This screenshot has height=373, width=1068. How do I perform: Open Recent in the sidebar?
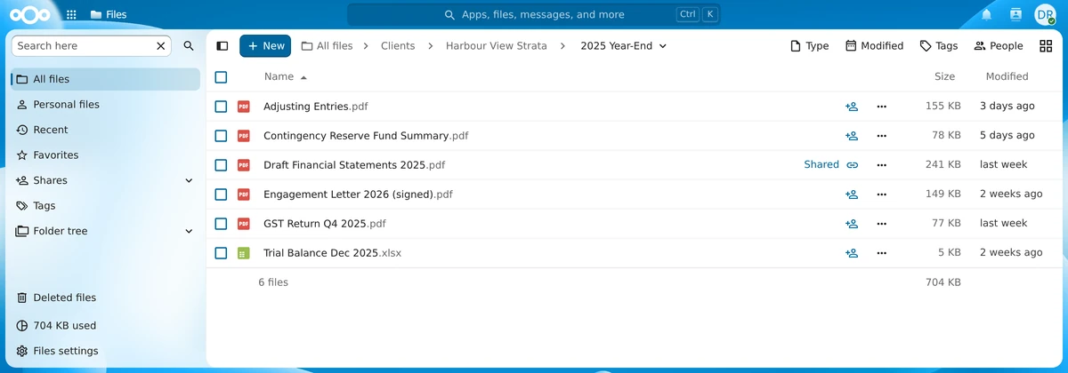[x=105, y=130]
